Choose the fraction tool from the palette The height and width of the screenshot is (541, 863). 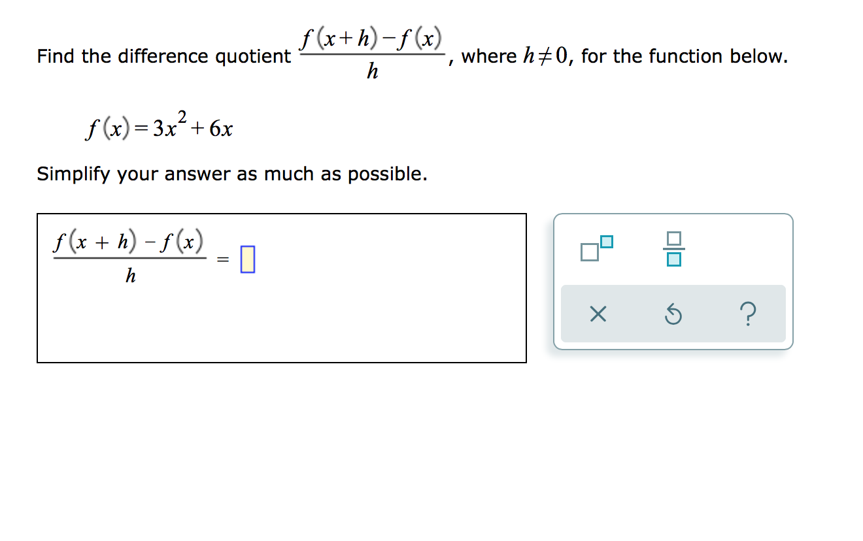pyautogui.click(x=675, y=248)
